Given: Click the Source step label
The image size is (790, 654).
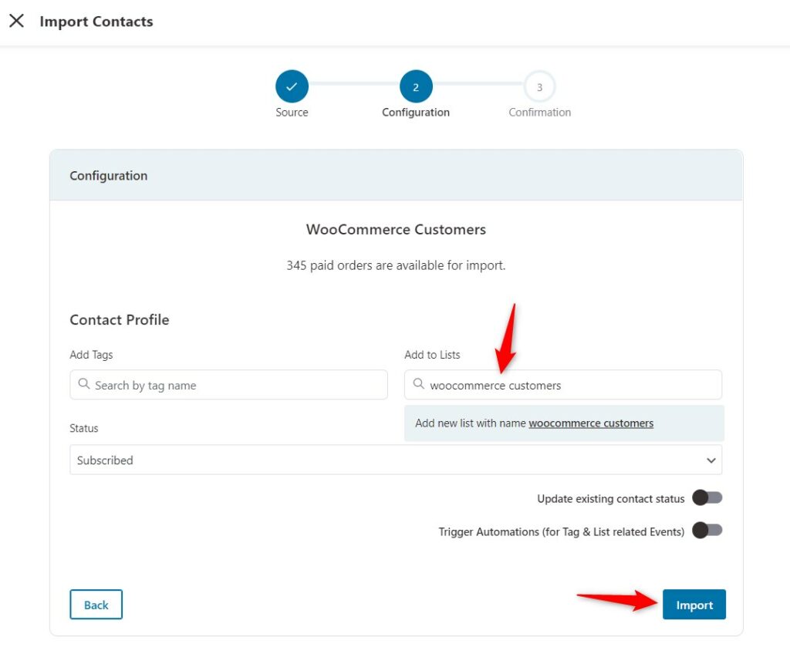Looking at the screenshot, I should point(292,113).
